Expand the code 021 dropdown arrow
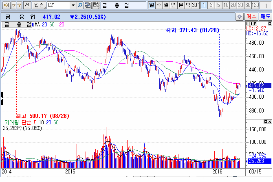 click(73, 5)
